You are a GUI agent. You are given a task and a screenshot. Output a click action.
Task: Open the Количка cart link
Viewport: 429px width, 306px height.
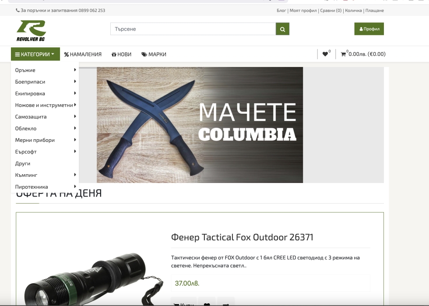pos(353,11)
